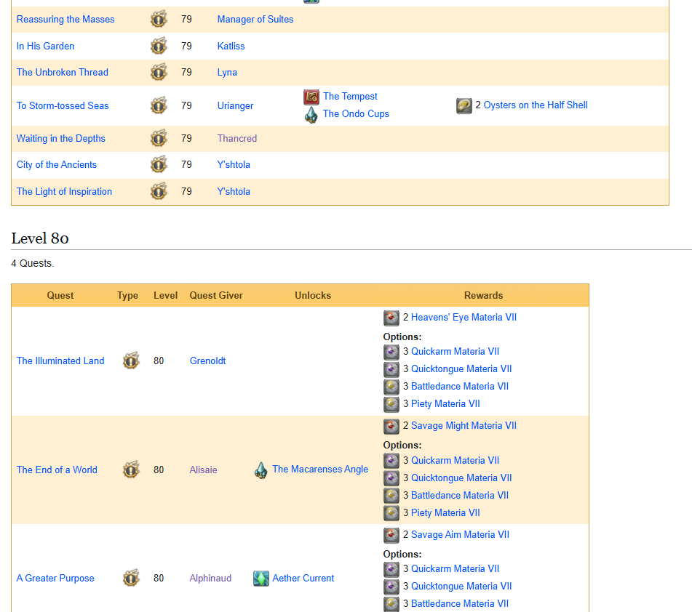
Task: Open To Storm-tossed Seas quest link
Action: pos(63,106)
